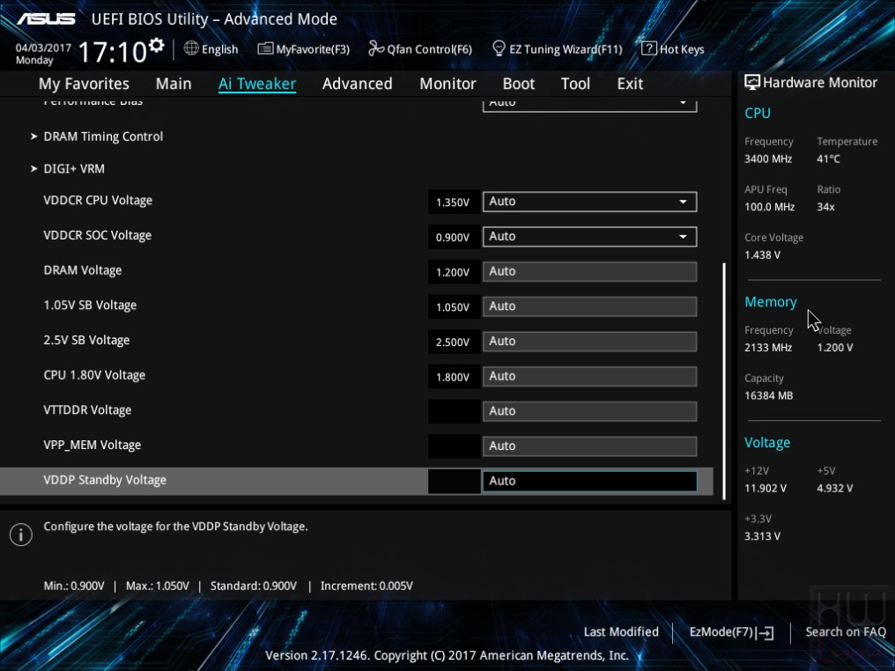Click the 0.900V current value box
Image resolution: width=895 pixels, height=671 pixels.
tap(454, 238)
